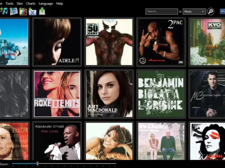225x168 pixels.
Task: Click the green download arrow icon
Action: [x=42, y=11]
